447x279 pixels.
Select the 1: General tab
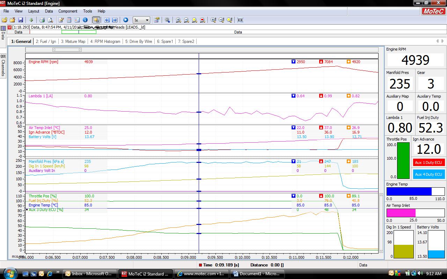pyautogui.click(x=21, y=42)
